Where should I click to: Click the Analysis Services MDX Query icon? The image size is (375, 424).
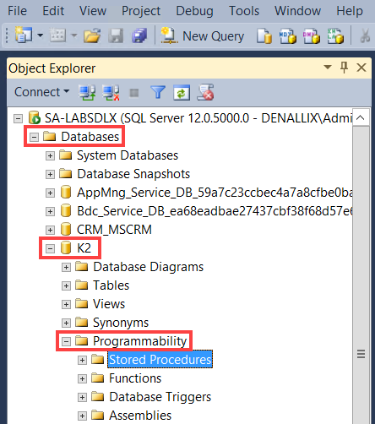[288, 36]
